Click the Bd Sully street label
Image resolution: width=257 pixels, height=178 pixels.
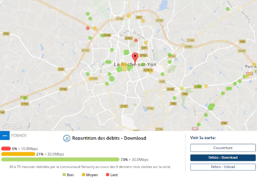pos(124,33)
